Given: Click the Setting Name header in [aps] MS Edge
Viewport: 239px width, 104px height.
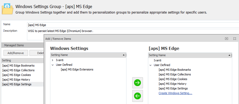Looking at the screenshot, I should (x=190, y=55).
